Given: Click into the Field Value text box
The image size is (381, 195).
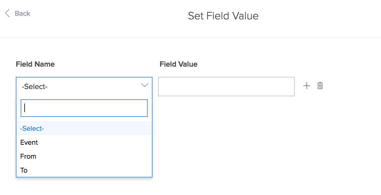Looking at the screenshot, I should [226, 87].
